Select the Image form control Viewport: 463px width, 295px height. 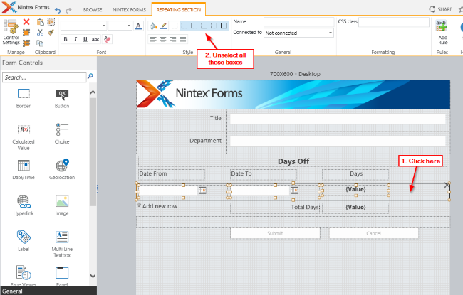pyautogui.click(x=62, y=205)
